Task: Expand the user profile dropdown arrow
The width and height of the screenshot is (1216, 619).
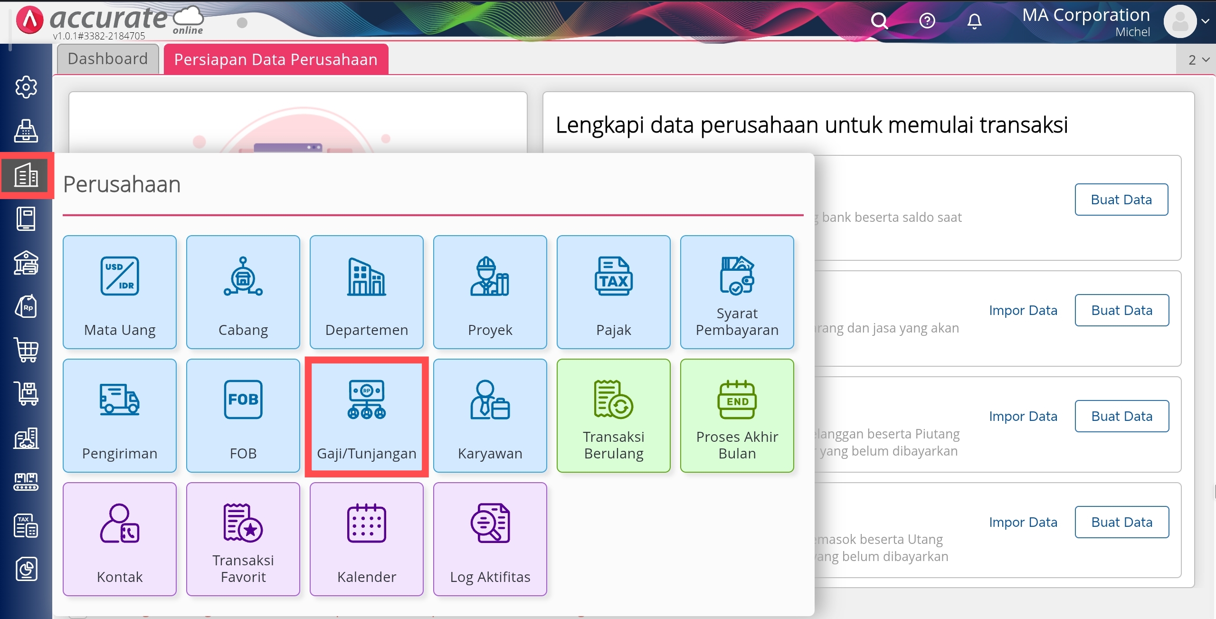Action: (1205, 21)
